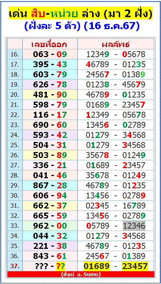This screenshot has width=161, height=284.
Task: Click the เลขที่ออก column header
Action: (x=50, y=44)
